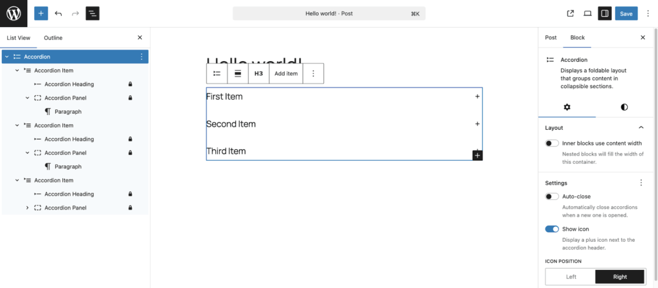Click the Undo arrow icon
This screenshot has width=658, height=288.
point(58,13)
